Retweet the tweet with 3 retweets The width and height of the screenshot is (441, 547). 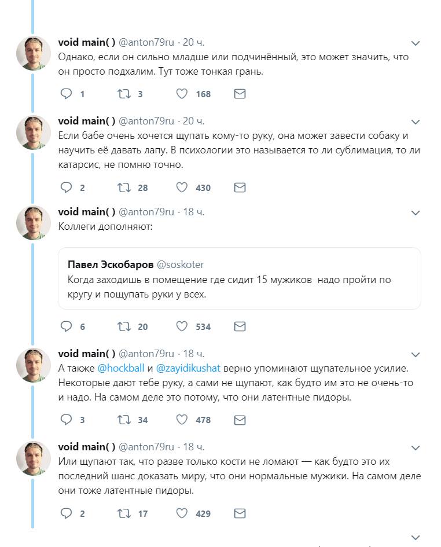point(124,94)
